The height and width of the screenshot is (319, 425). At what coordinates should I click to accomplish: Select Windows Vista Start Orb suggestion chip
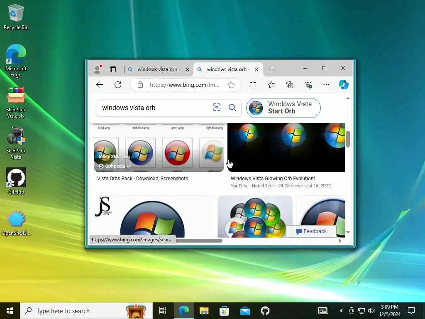(283, 108)
